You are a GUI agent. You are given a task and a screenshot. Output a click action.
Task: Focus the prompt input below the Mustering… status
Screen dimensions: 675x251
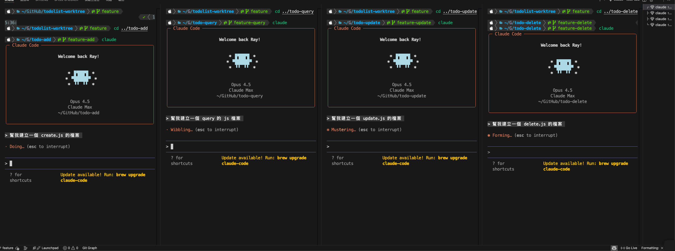pyautogui.click(x=402, y=146)
